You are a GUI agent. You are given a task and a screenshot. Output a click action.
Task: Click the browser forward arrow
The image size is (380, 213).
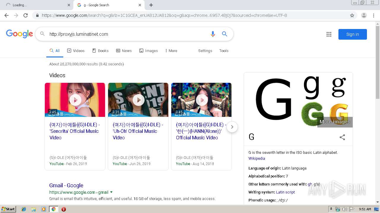pyautogui.click(x=16, y=15)
